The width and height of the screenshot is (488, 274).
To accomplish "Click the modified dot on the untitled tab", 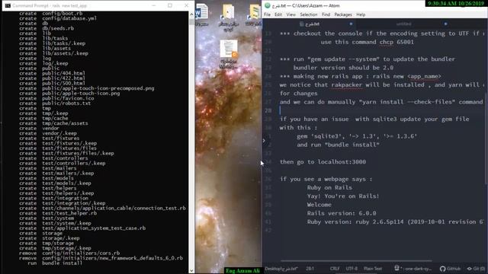I will (x=445, y=24).
